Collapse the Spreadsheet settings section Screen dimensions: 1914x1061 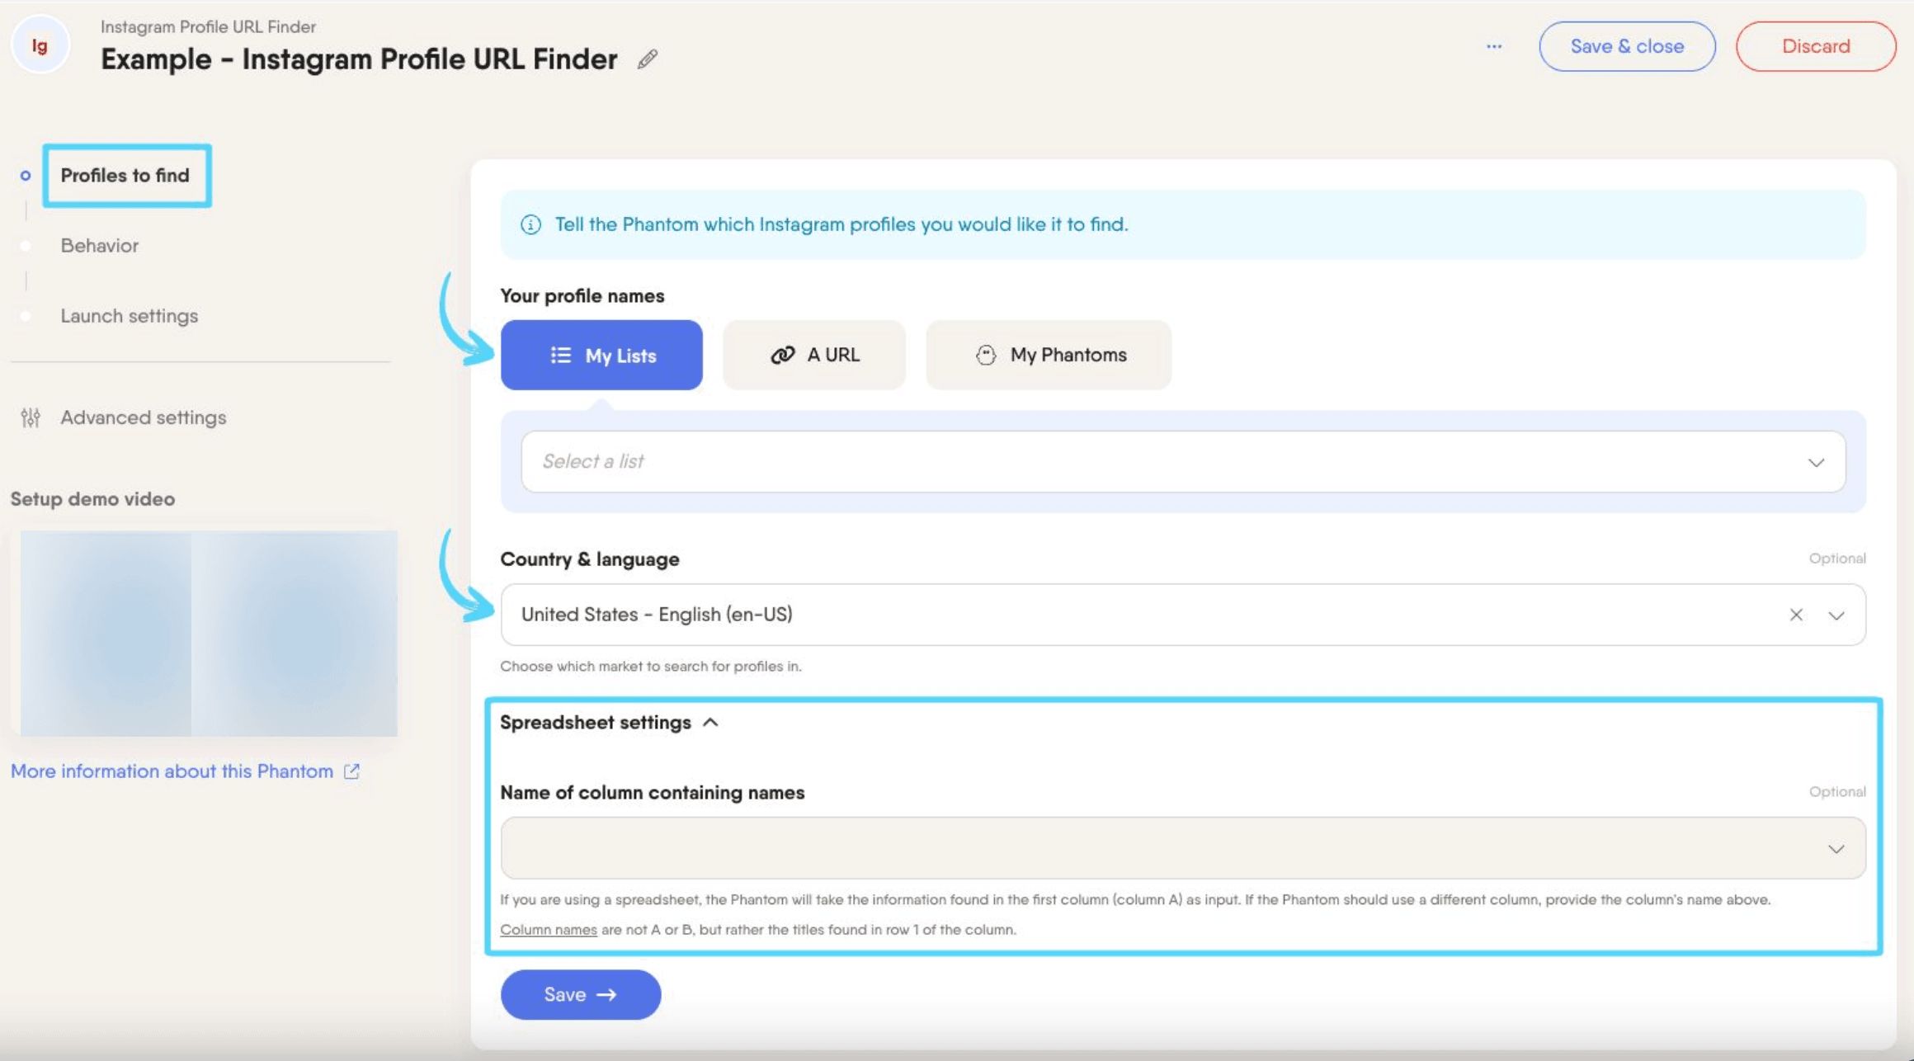(x=609, y=722)
